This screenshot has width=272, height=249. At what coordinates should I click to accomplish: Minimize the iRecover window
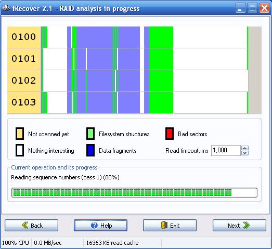click(240, 8)
